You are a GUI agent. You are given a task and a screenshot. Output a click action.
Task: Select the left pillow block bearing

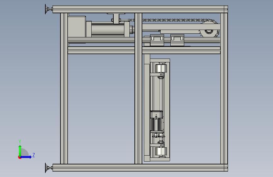(157, 40)
